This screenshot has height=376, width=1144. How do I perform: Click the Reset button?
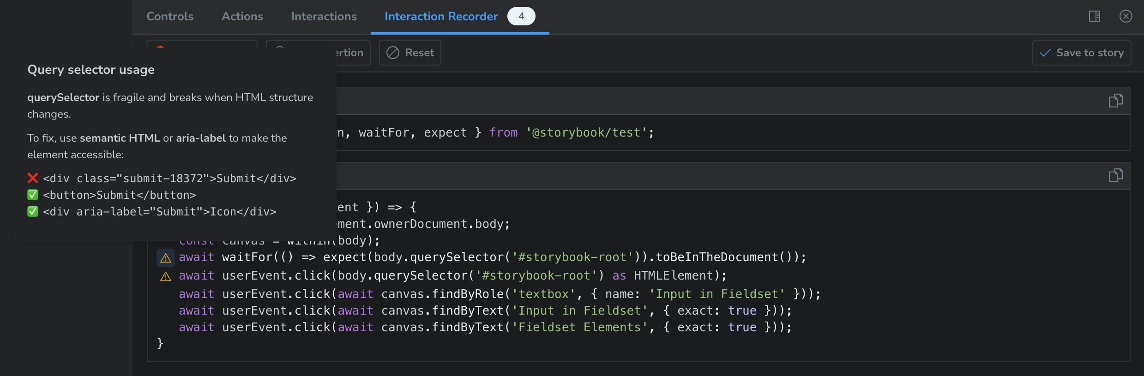click(x=410, y=53)
